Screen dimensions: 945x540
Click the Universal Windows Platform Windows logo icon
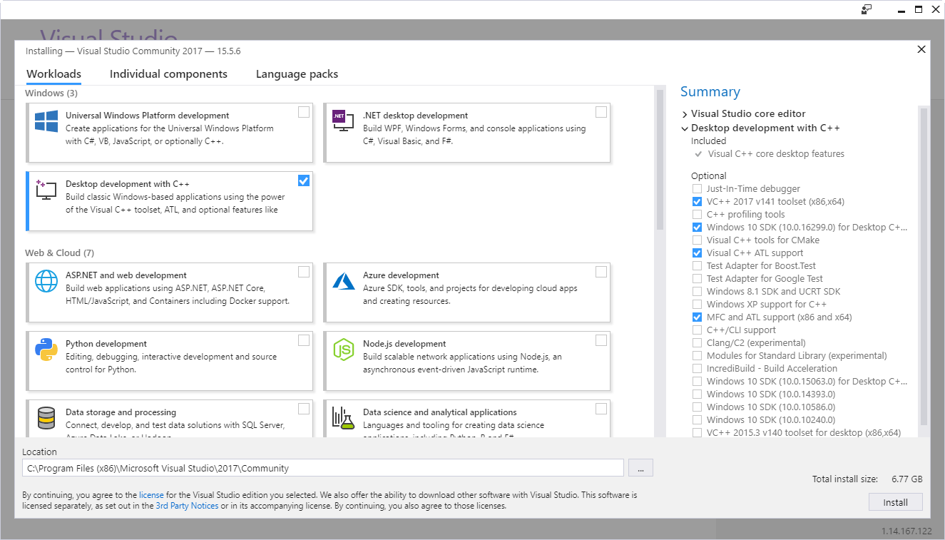(46, 121)
